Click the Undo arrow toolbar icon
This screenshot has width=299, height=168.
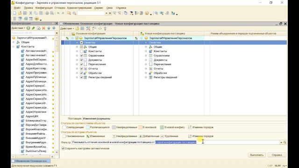(58, 13)
